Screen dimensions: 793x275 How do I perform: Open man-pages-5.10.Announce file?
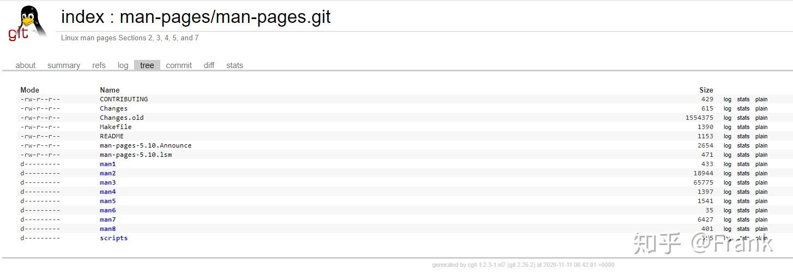click(x=146, y=145)
